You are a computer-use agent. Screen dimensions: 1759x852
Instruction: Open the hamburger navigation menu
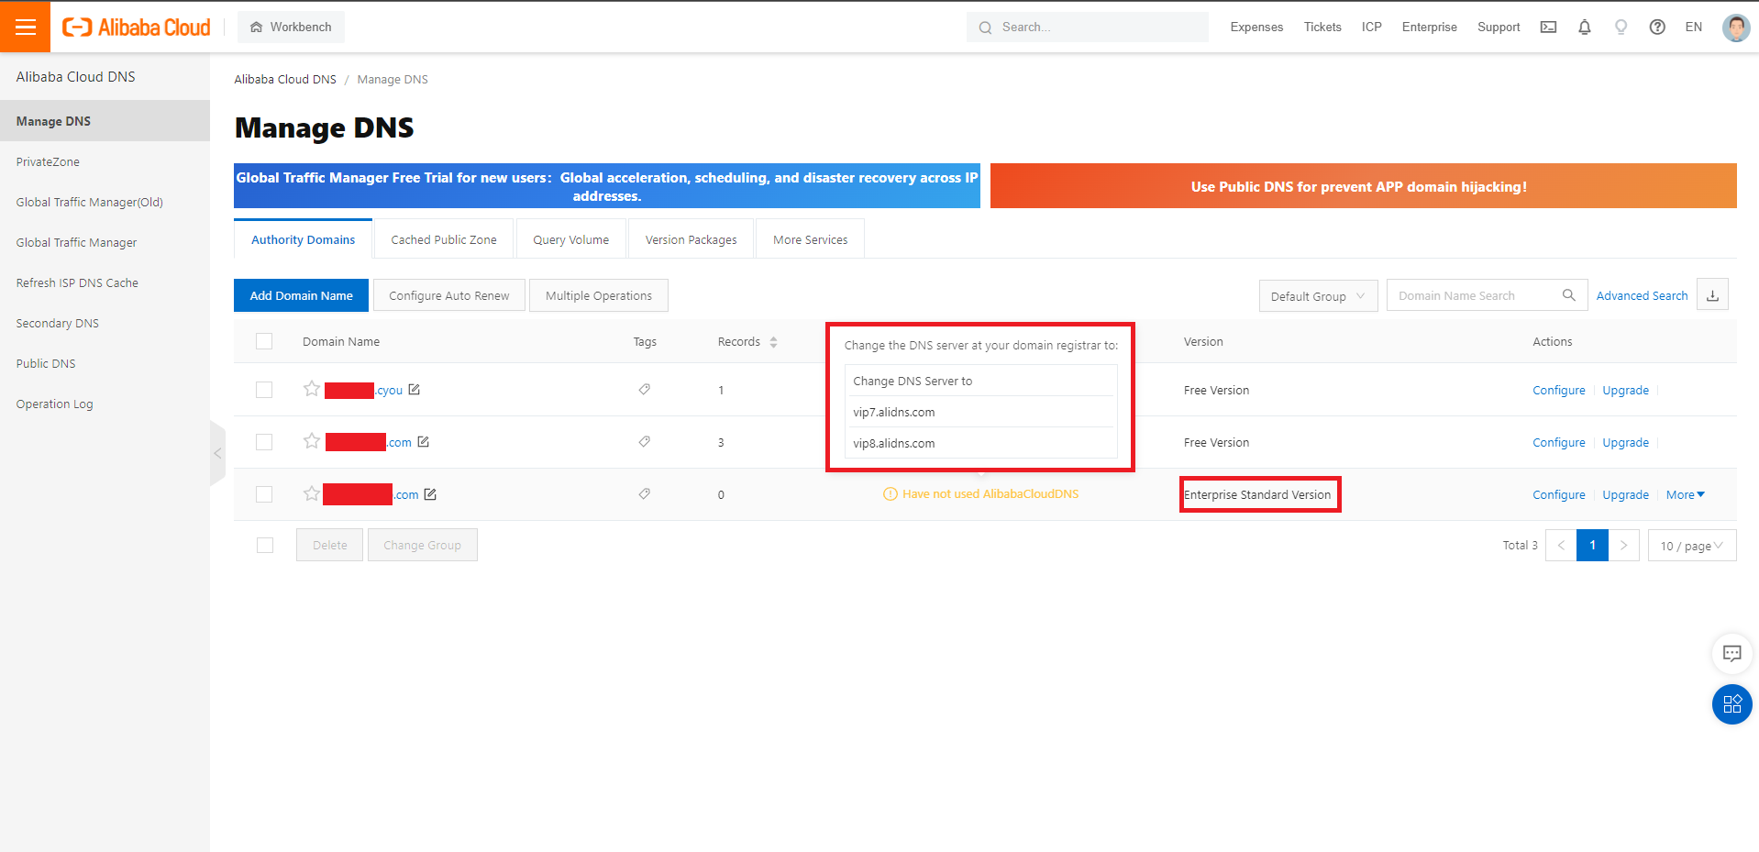[25, 27]
